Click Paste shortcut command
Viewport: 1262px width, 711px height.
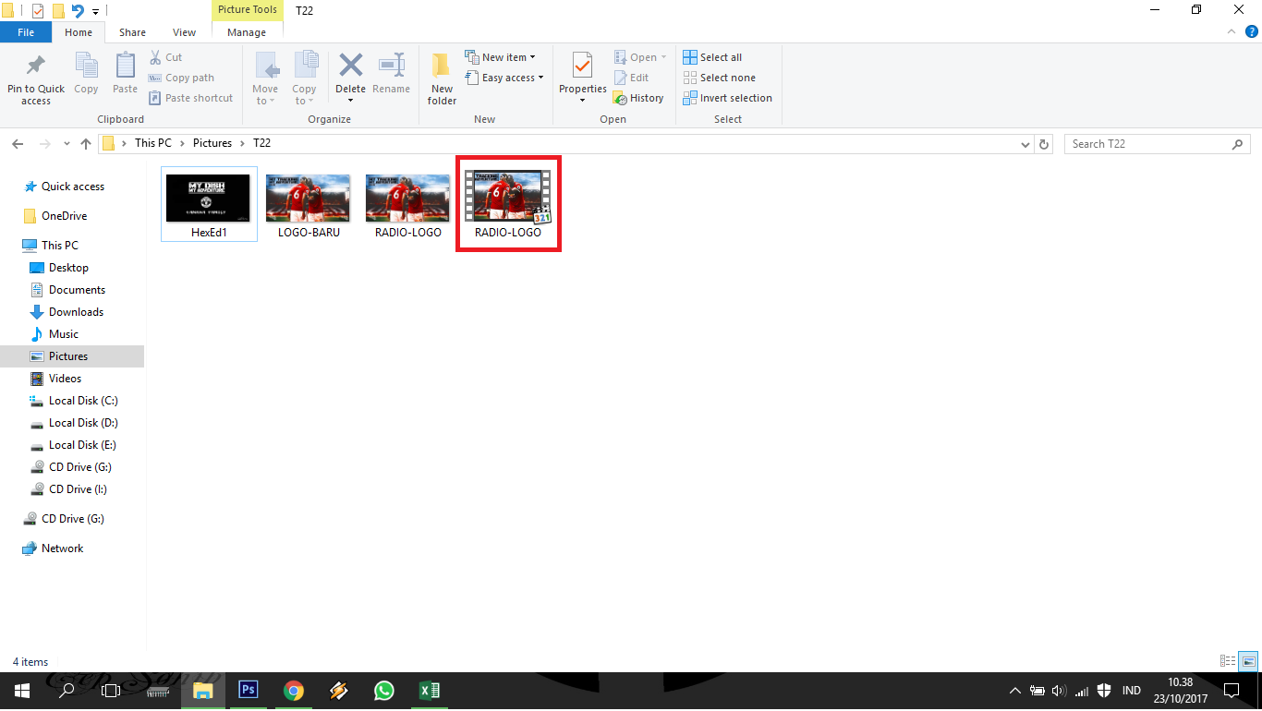(x=190, y=98)
